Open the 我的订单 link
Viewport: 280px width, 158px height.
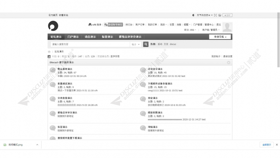tap(152, 25)
